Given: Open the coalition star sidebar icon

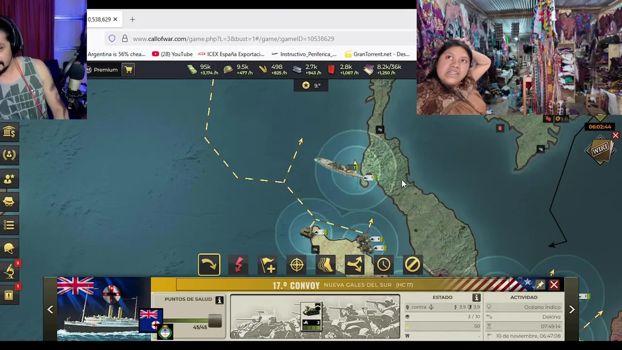Looking at the screenshot, I should pyautogui.click(x=9, y=178).
